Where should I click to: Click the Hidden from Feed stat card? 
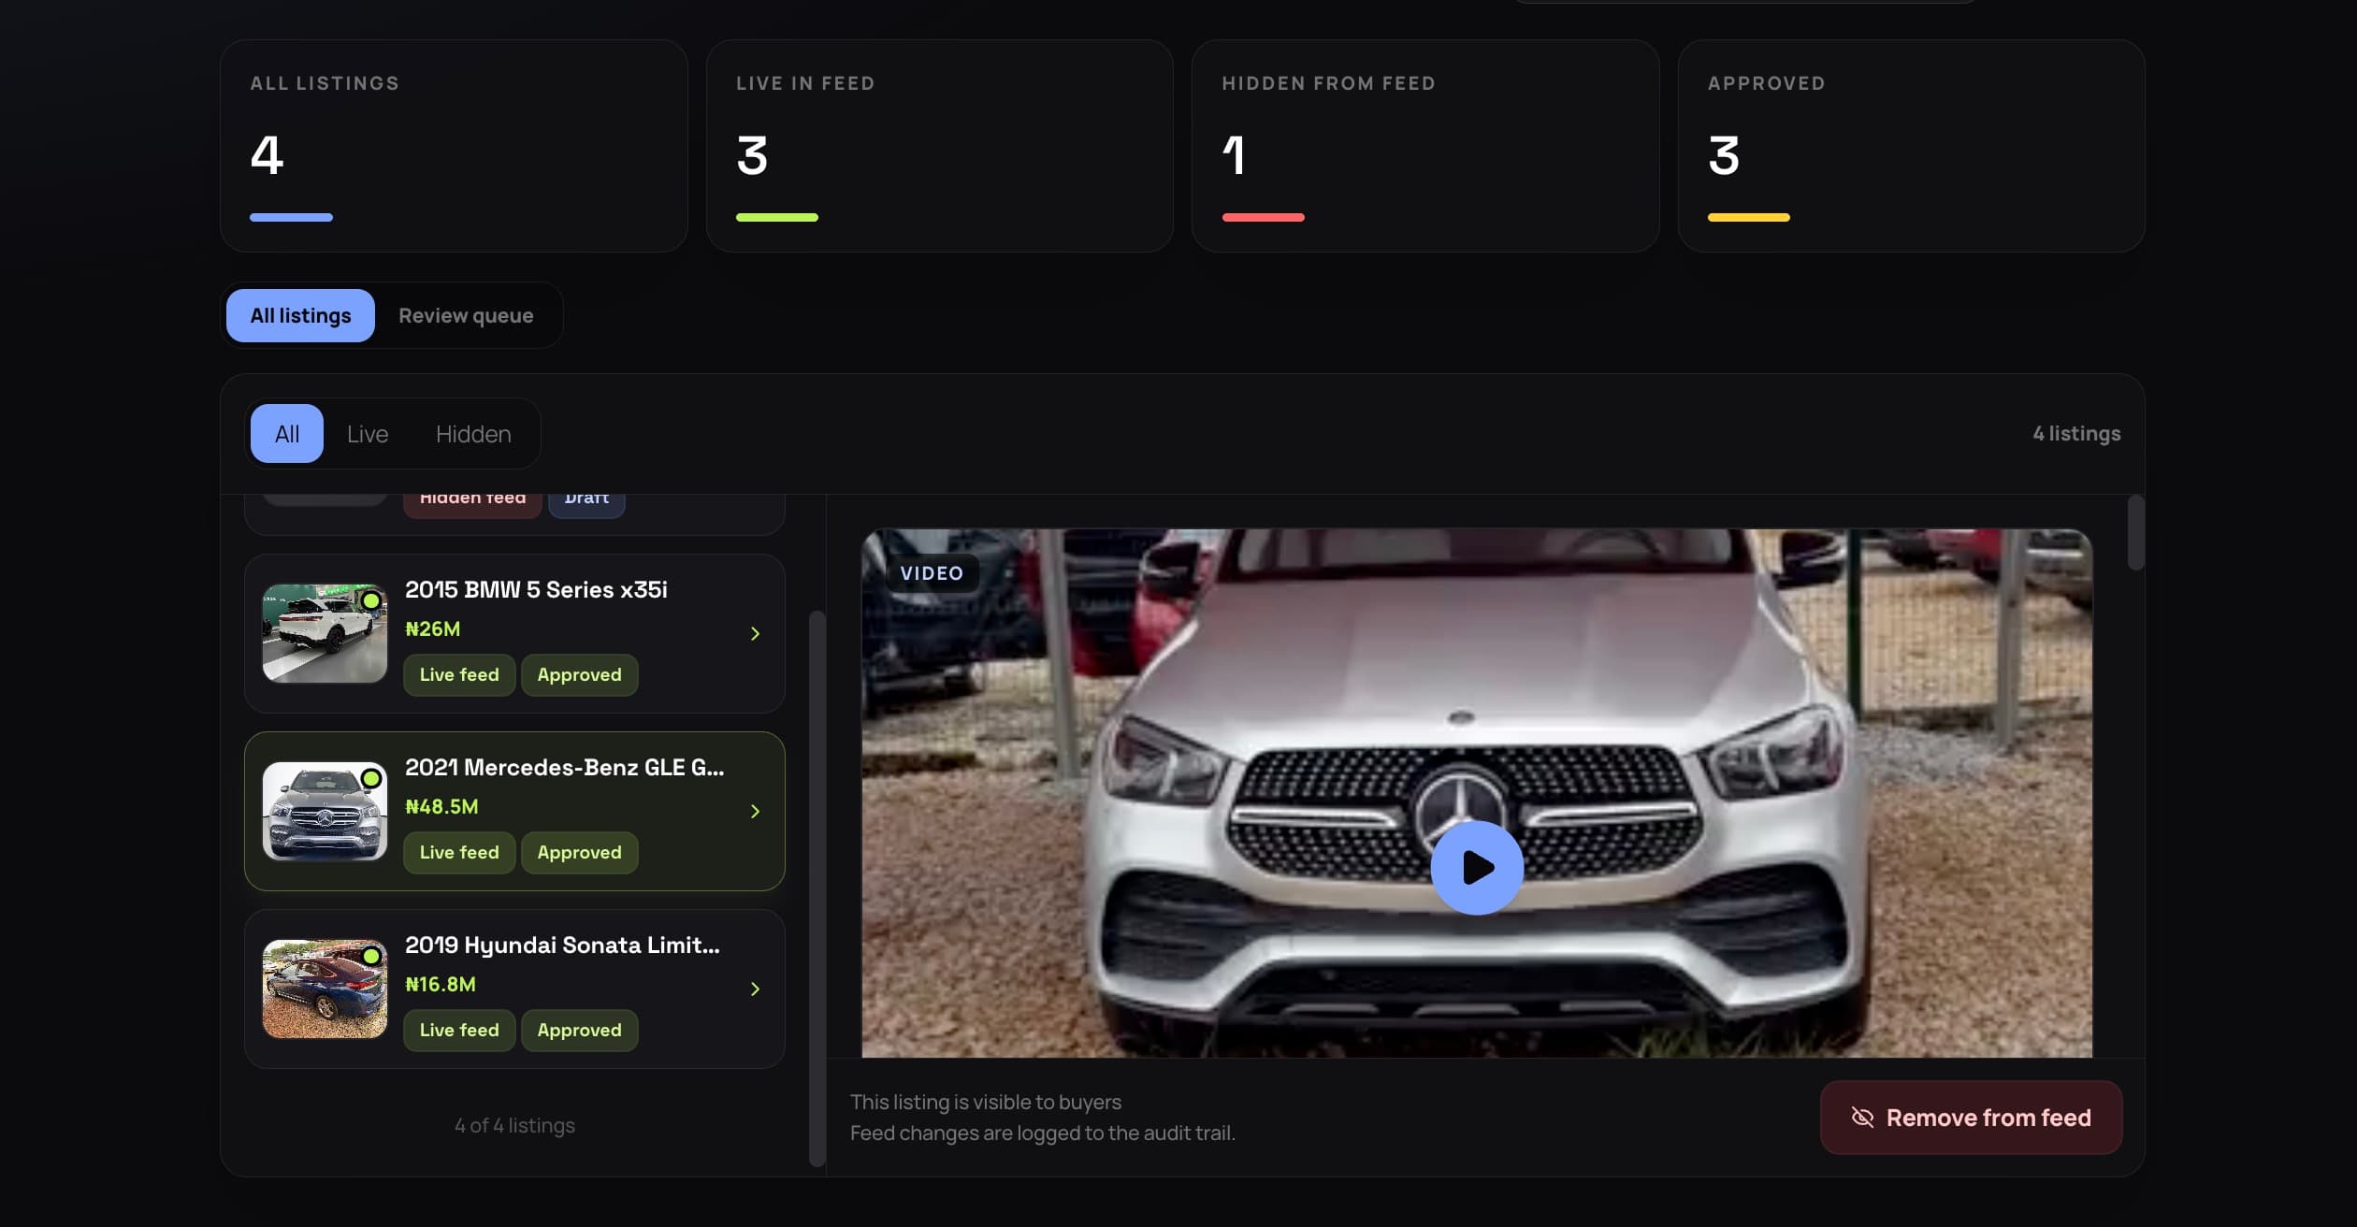1425,145
